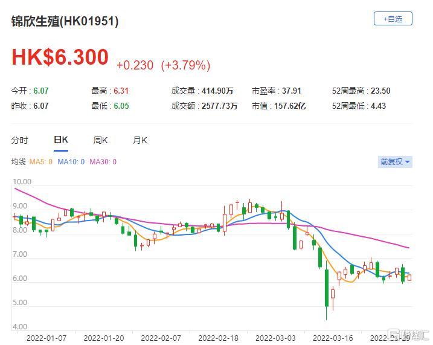This screenshot has width=433, height=345.
Task: Click the stock title 锦欣生殖(HK01951)
Action: [65, 21]
